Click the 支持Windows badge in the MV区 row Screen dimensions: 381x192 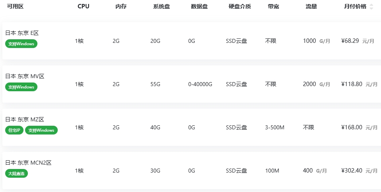[x=21, y=87]
